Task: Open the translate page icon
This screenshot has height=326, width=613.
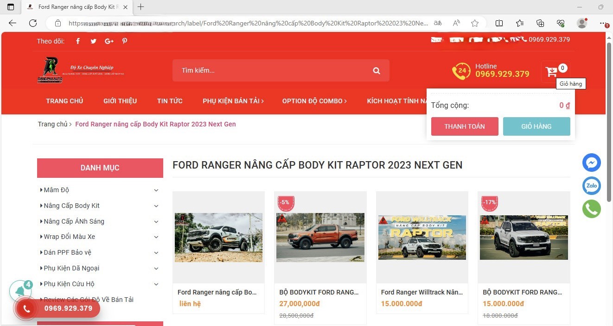Action: [438, 23]
